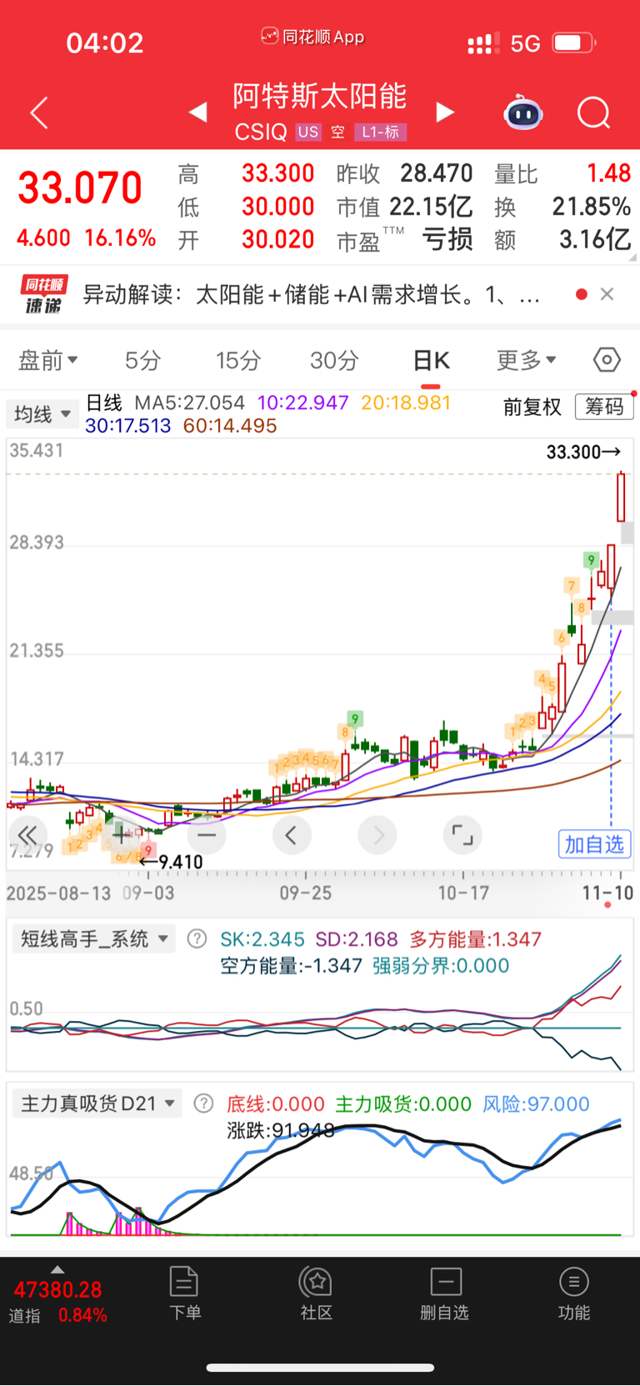Open the 主力真吸货 D21 indicator dropdown
Screen dimensions: 640x1386
tap(97, 1103)
